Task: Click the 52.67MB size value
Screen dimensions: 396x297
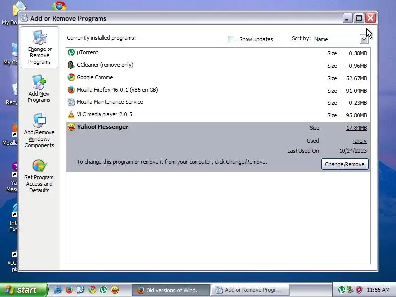Action: (356, 78)
